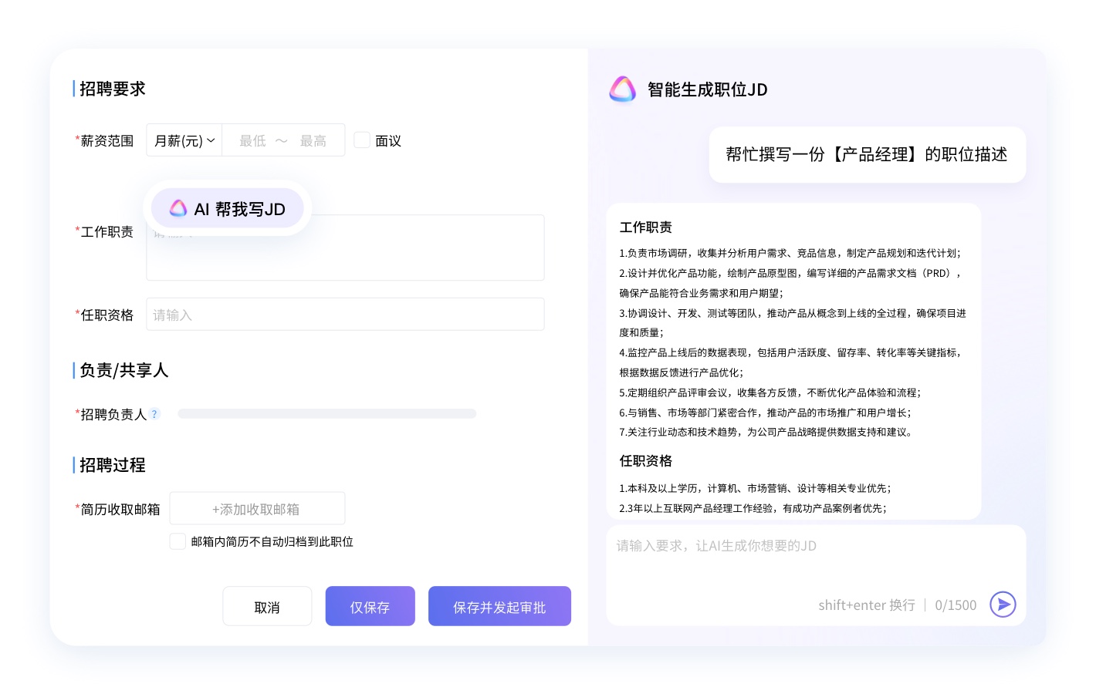Click the 最低 salary input field
The image size is (1096, 694).
[252, 140]
